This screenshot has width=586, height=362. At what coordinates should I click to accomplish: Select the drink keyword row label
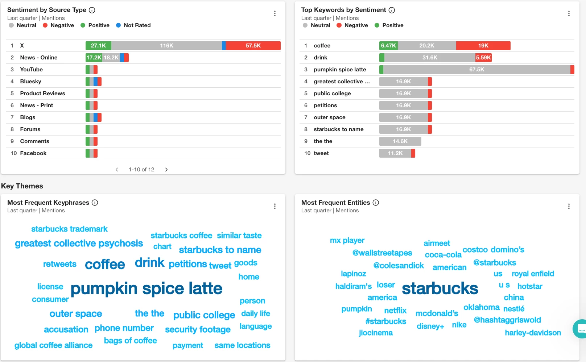pos(321,58)
